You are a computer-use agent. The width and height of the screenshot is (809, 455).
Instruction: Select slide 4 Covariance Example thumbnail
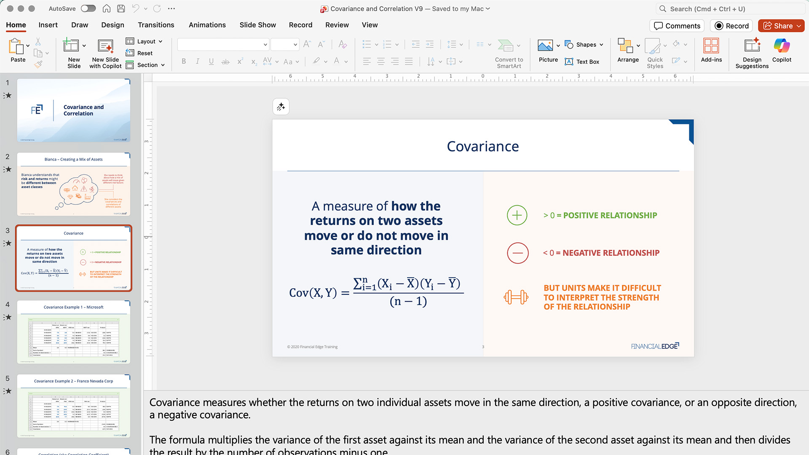[74, 332]
